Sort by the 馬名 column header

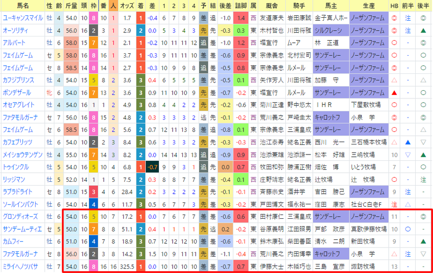point(23,6)
